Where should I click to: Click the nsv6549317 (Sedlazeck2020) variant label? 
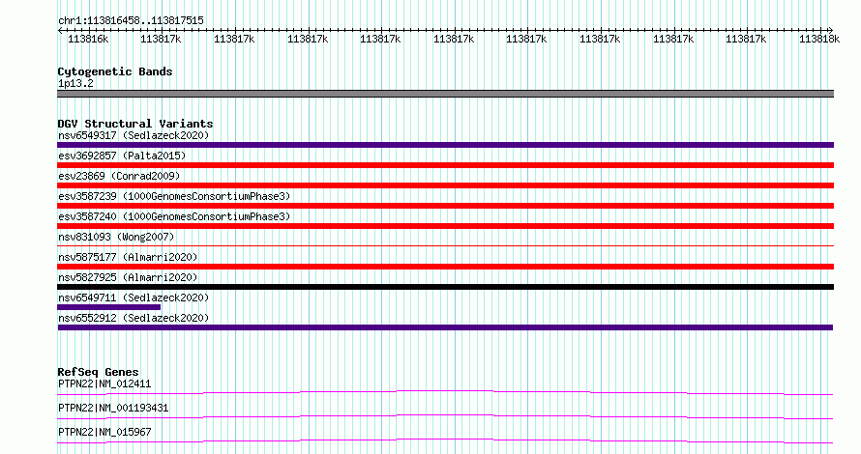click(134, 135)
